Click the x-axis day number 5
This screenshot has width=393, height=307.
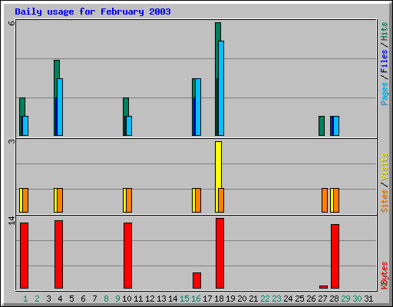71,299
